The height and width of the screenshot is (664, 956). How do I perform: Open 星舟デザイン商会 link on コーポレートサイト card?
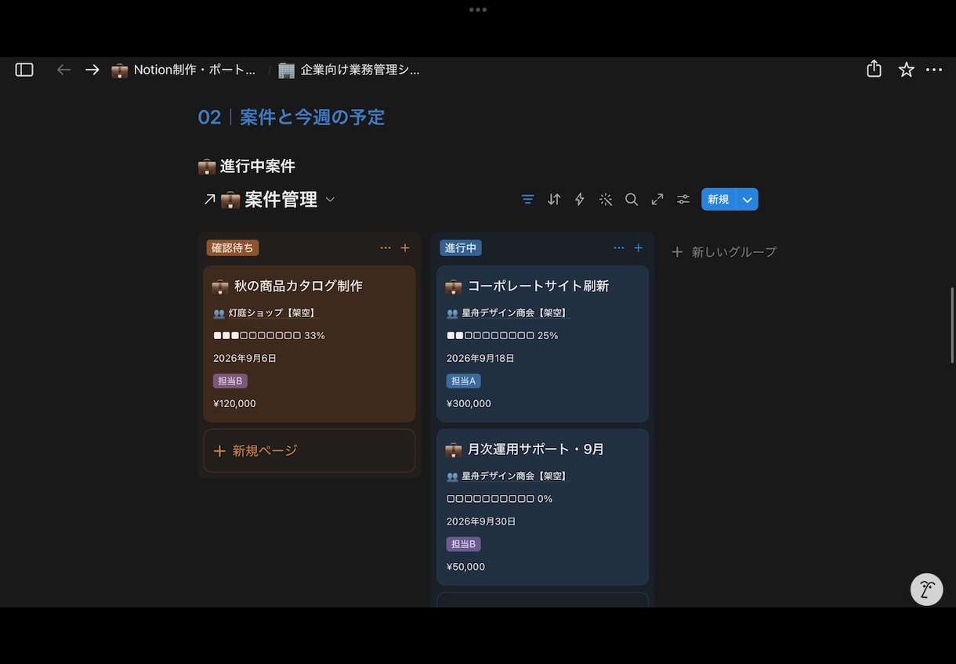pos(507,313)
